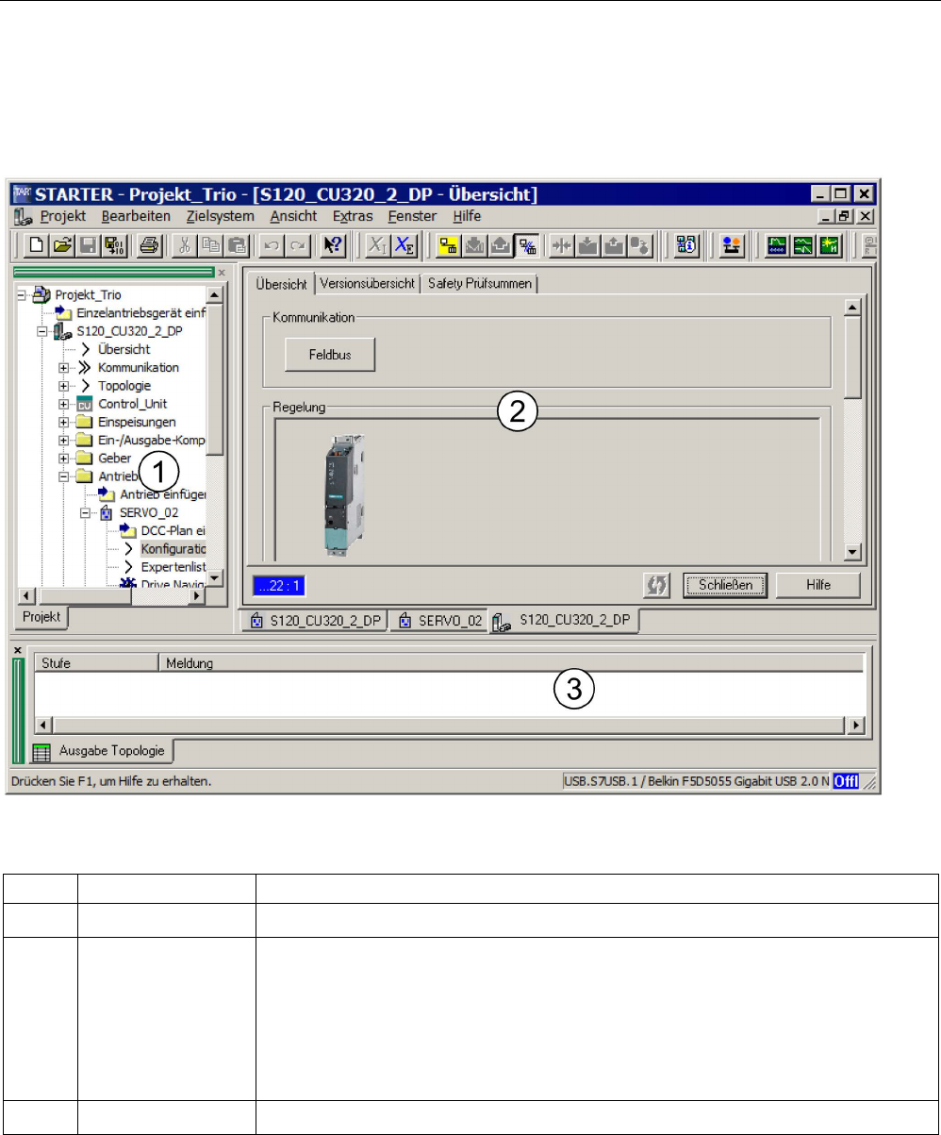941x1135 pixels.
Task: Expand the Topologie tree node
Action: click(63, 386)
